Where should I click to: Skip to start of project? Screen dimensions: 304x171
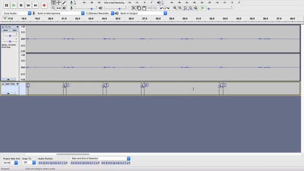click(28, 5)
